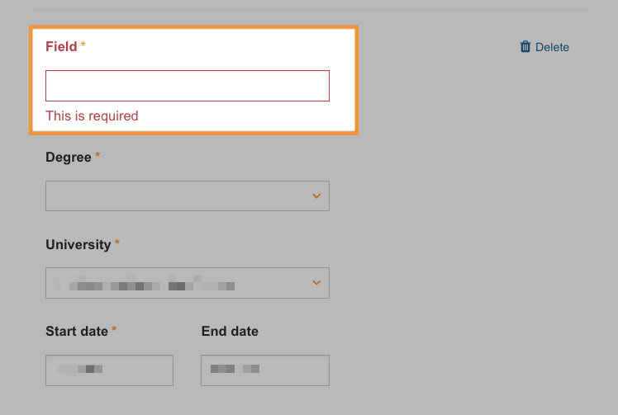Click into the Start date input

point(110,370)
